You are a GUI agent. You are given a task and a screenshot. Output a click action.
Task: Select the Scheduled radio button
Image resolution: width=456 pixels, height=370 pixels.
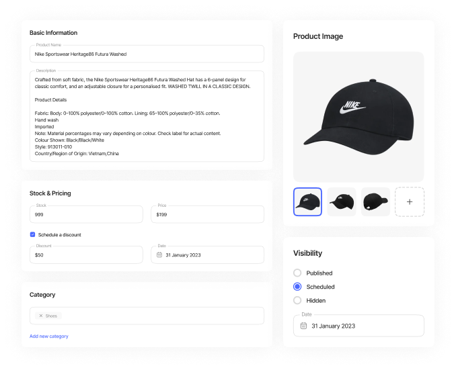coord(297,287)
